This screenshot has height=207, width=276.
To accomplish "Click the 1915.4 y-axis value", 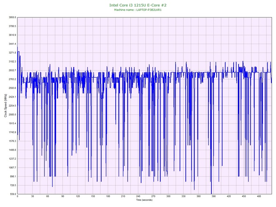I will (x=12, y=123).
